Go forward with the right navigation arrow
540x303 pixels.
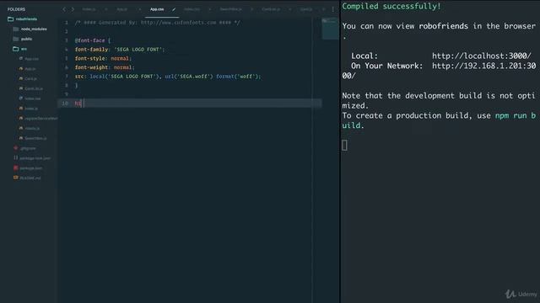73,9
